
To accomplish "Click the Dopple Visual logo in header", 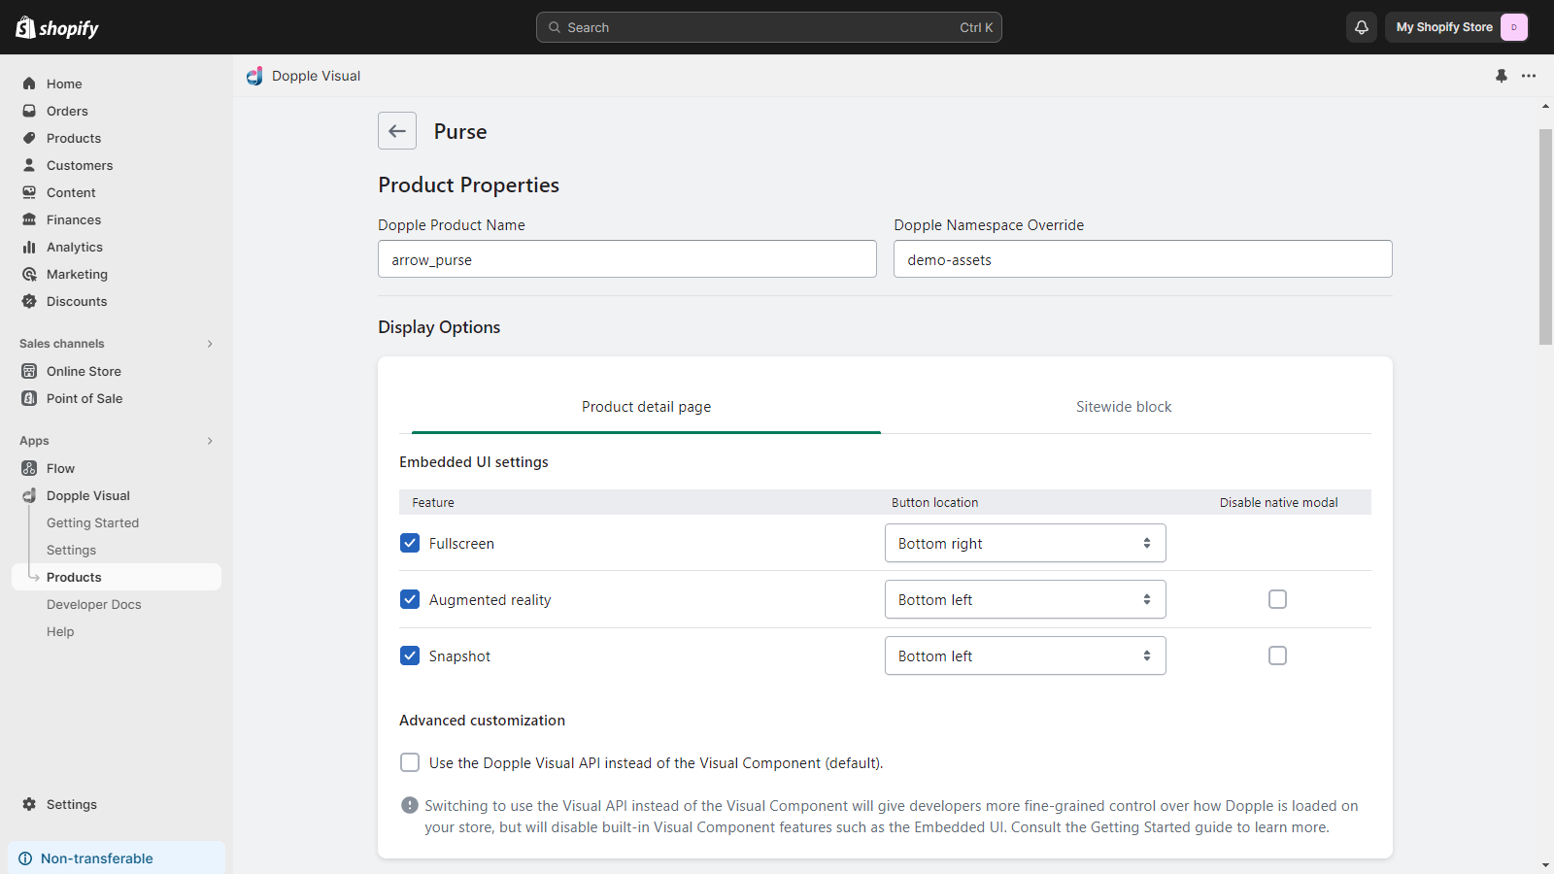I will click(254, 76).
